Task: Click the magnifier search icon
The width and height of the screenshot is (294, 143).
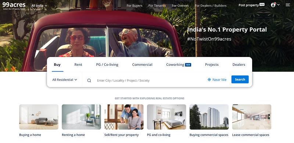Action: tap(89, 81)
